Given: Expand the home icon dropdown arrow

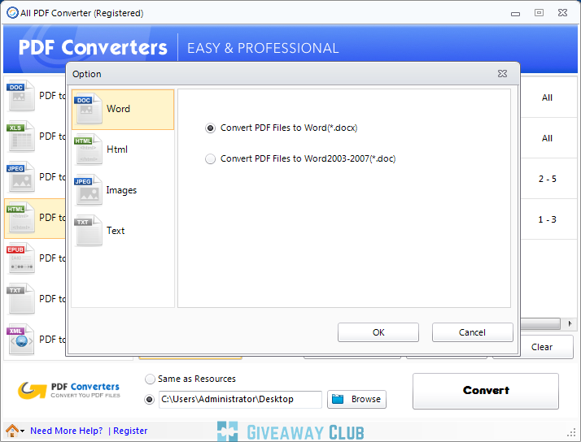Looking at the screenshot, I should [23, 431].
